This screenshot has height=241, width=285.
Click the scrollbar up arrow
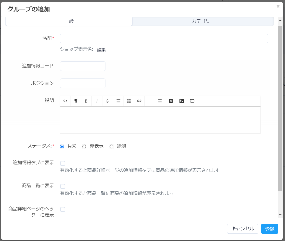[x=280, y=20]
